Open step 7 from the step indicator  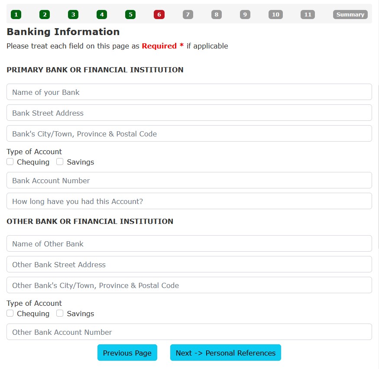pyautogui.click(x=188, y=15)
